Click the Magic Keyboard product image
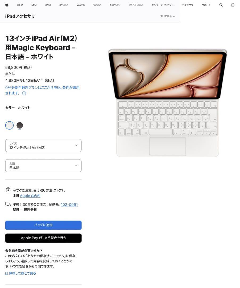Image resolution: width=240 pixels, height=288 pixels. coord(167,103)
